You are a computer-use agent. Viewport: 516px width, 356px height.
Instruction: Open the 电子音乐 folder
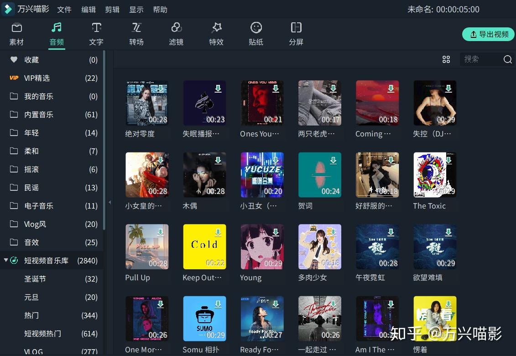52,206
